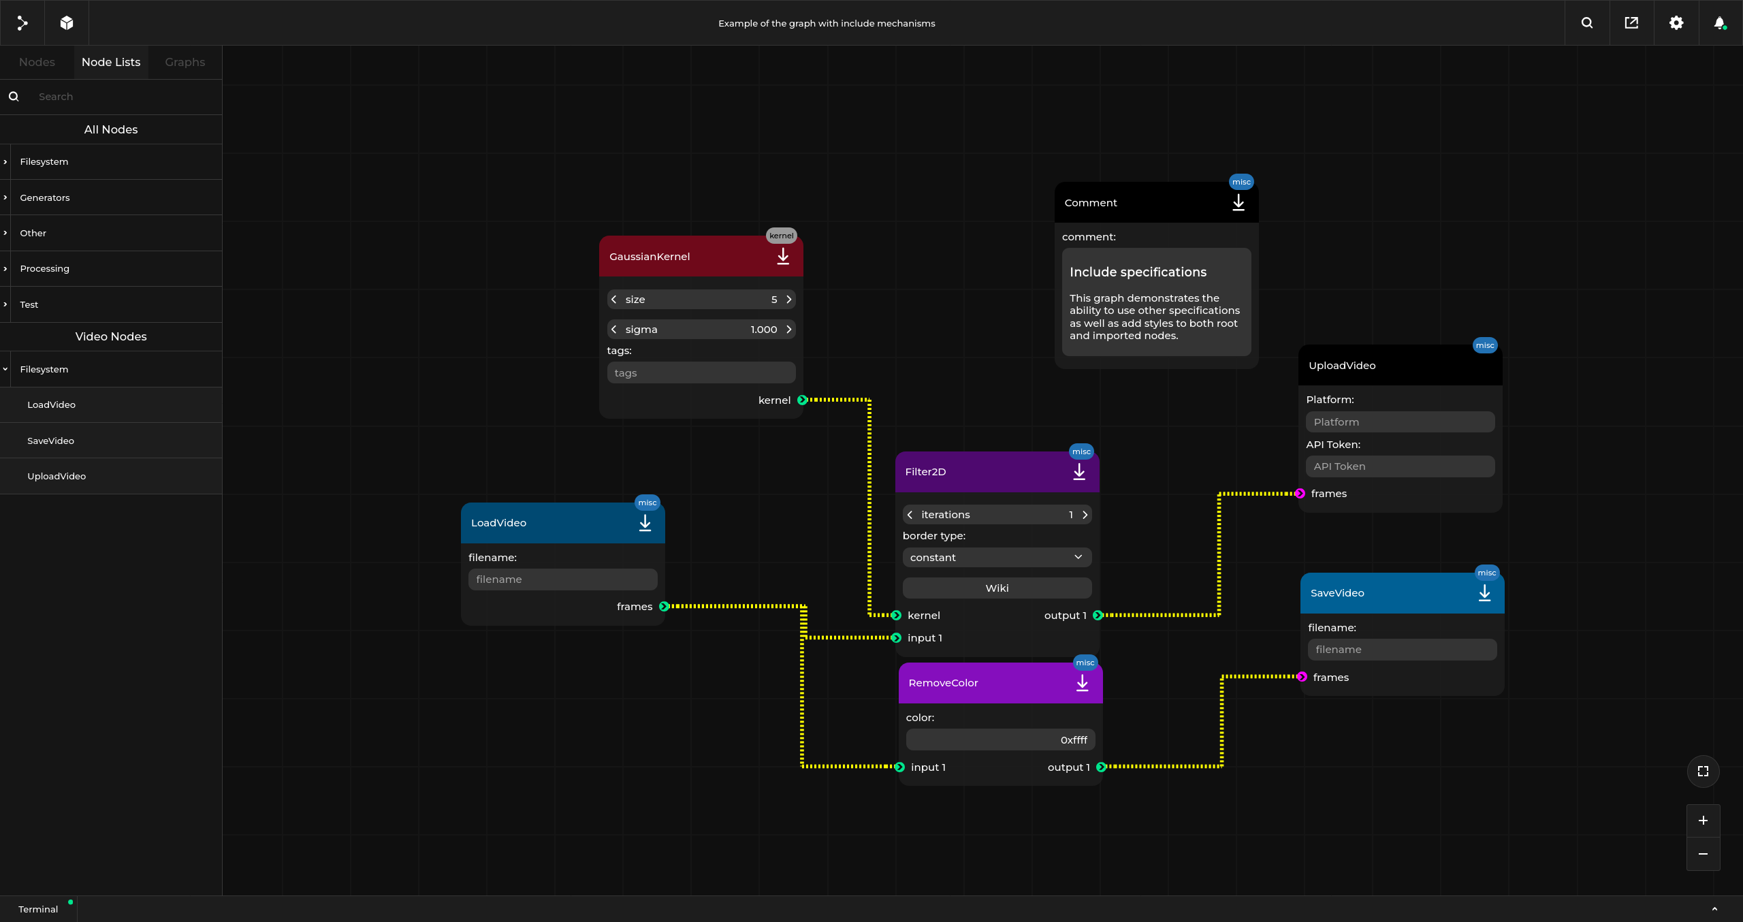Click filename input in LoadVideo node

pos(562,579)
